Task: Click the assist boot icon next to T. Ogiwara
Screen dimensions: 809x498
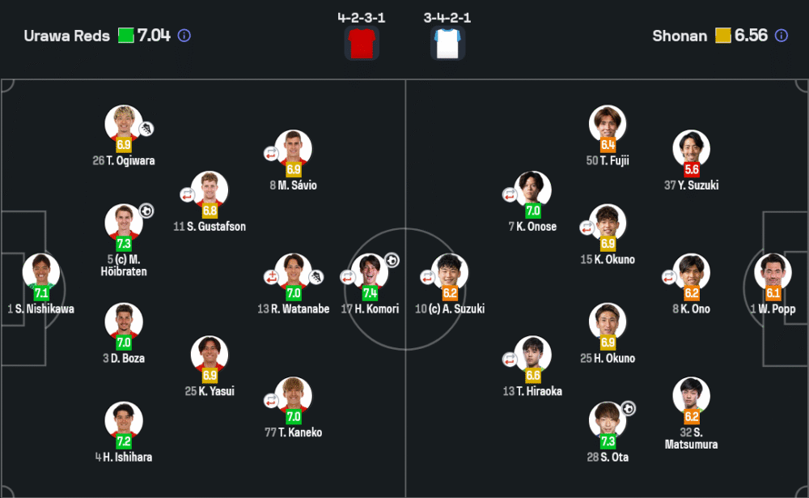Action: pos(146,128)
